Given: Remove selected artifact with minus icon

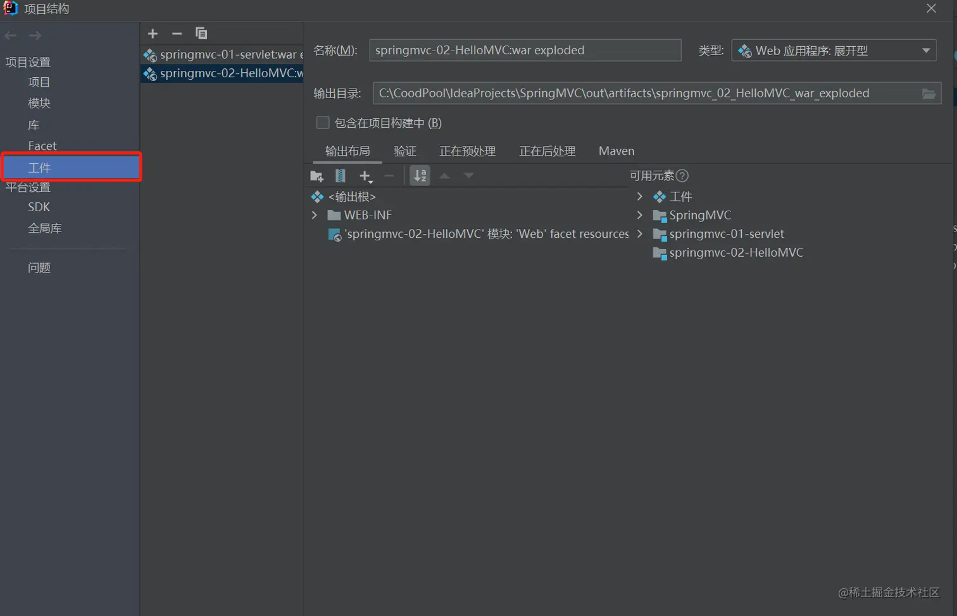Looking at the screenshot, I should 177,34.
